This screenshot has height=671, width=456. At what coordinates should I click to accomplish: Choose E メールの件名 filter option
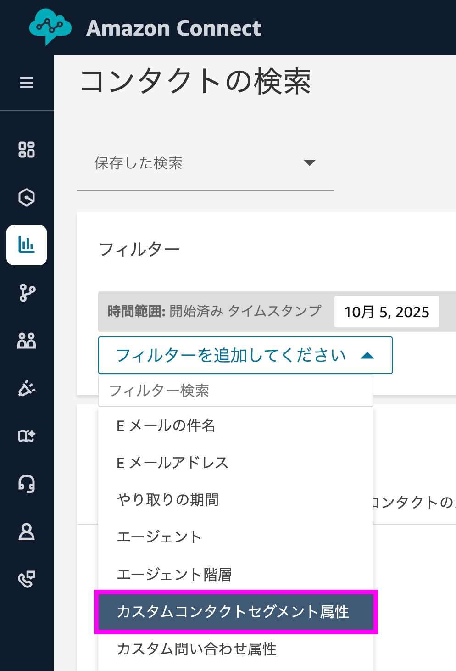(236, 425)
